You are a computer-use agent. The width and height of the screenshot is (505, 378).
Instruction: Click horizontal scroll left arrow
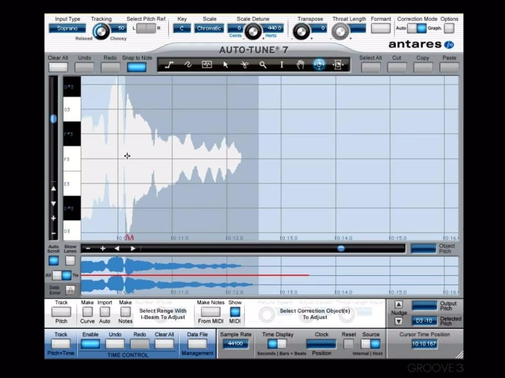(117, 248)
